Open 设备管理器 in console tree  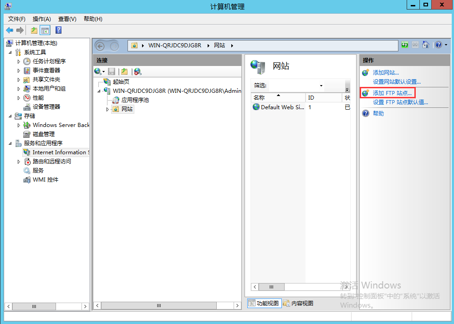[x=46, y=107]
